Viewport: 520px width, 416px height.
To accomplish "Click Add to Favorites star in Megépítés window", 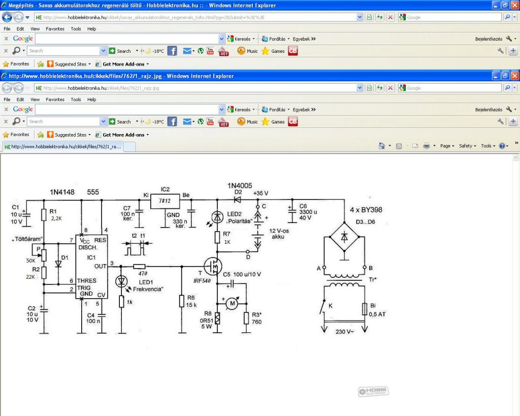I will click(x=41, y=64).
